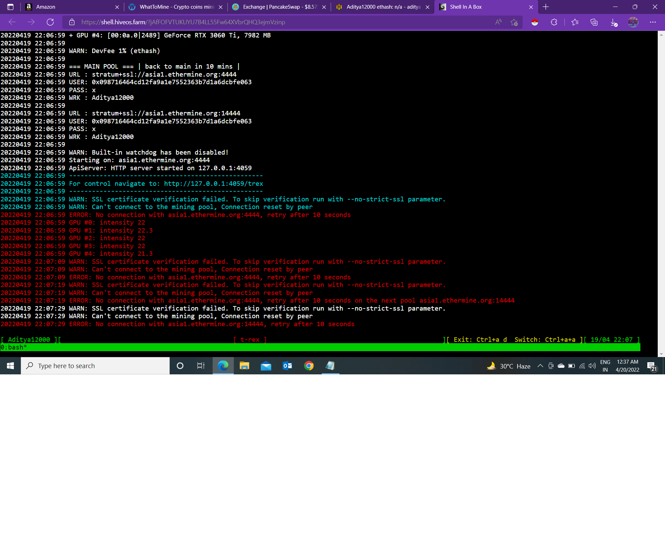Open Collections in the browser toolbar
The image size is (665, 547).
coord(594,22)
